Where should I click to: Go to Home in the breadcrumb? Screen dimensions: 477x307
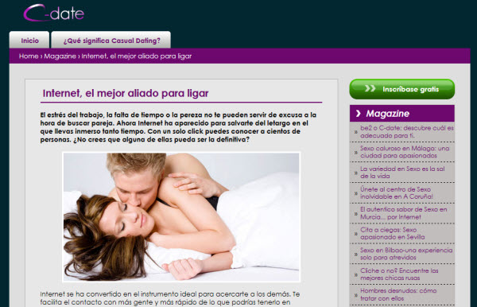pos(29,56)
